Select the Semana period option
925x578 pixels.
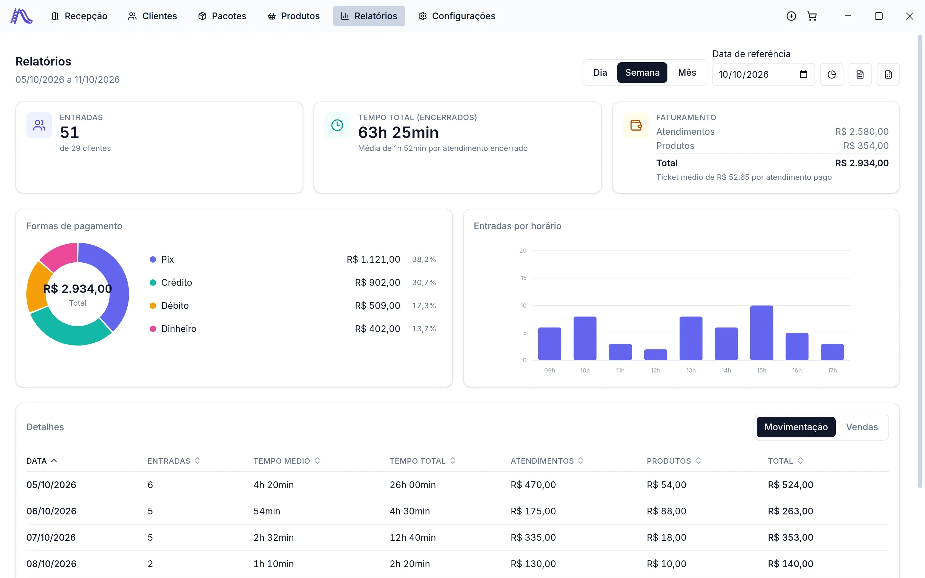[x=642, y=73]
